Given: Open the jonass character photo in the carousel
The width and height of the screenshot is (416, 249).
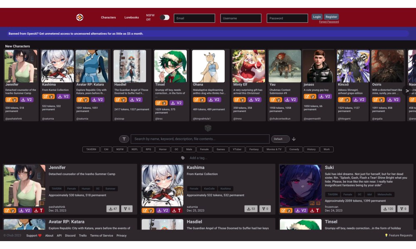Looking at the screenshot, I should pos(319,66).
